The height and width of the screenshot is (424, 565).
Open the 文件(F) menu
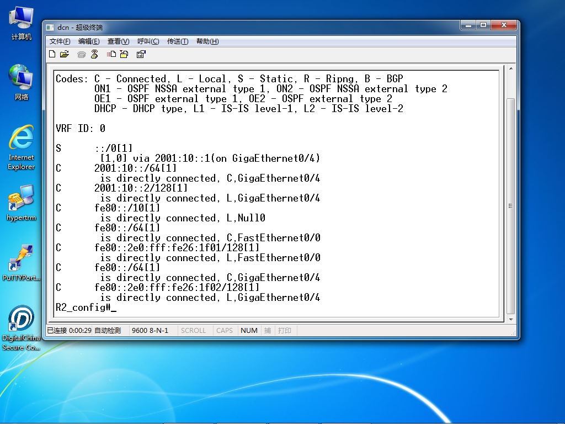60,41
